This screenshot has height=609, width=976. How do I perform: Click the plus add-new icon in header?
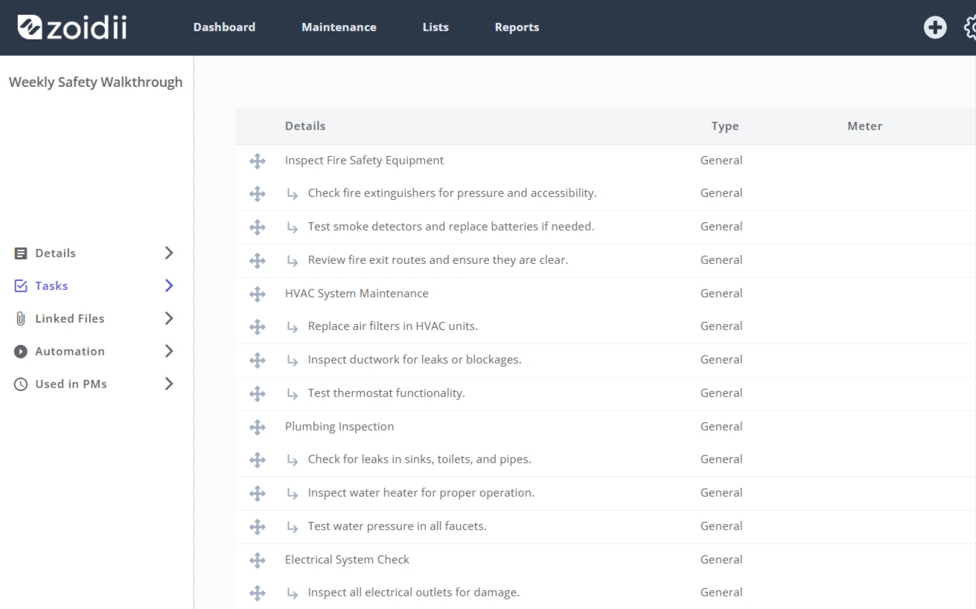pos(935,28)
